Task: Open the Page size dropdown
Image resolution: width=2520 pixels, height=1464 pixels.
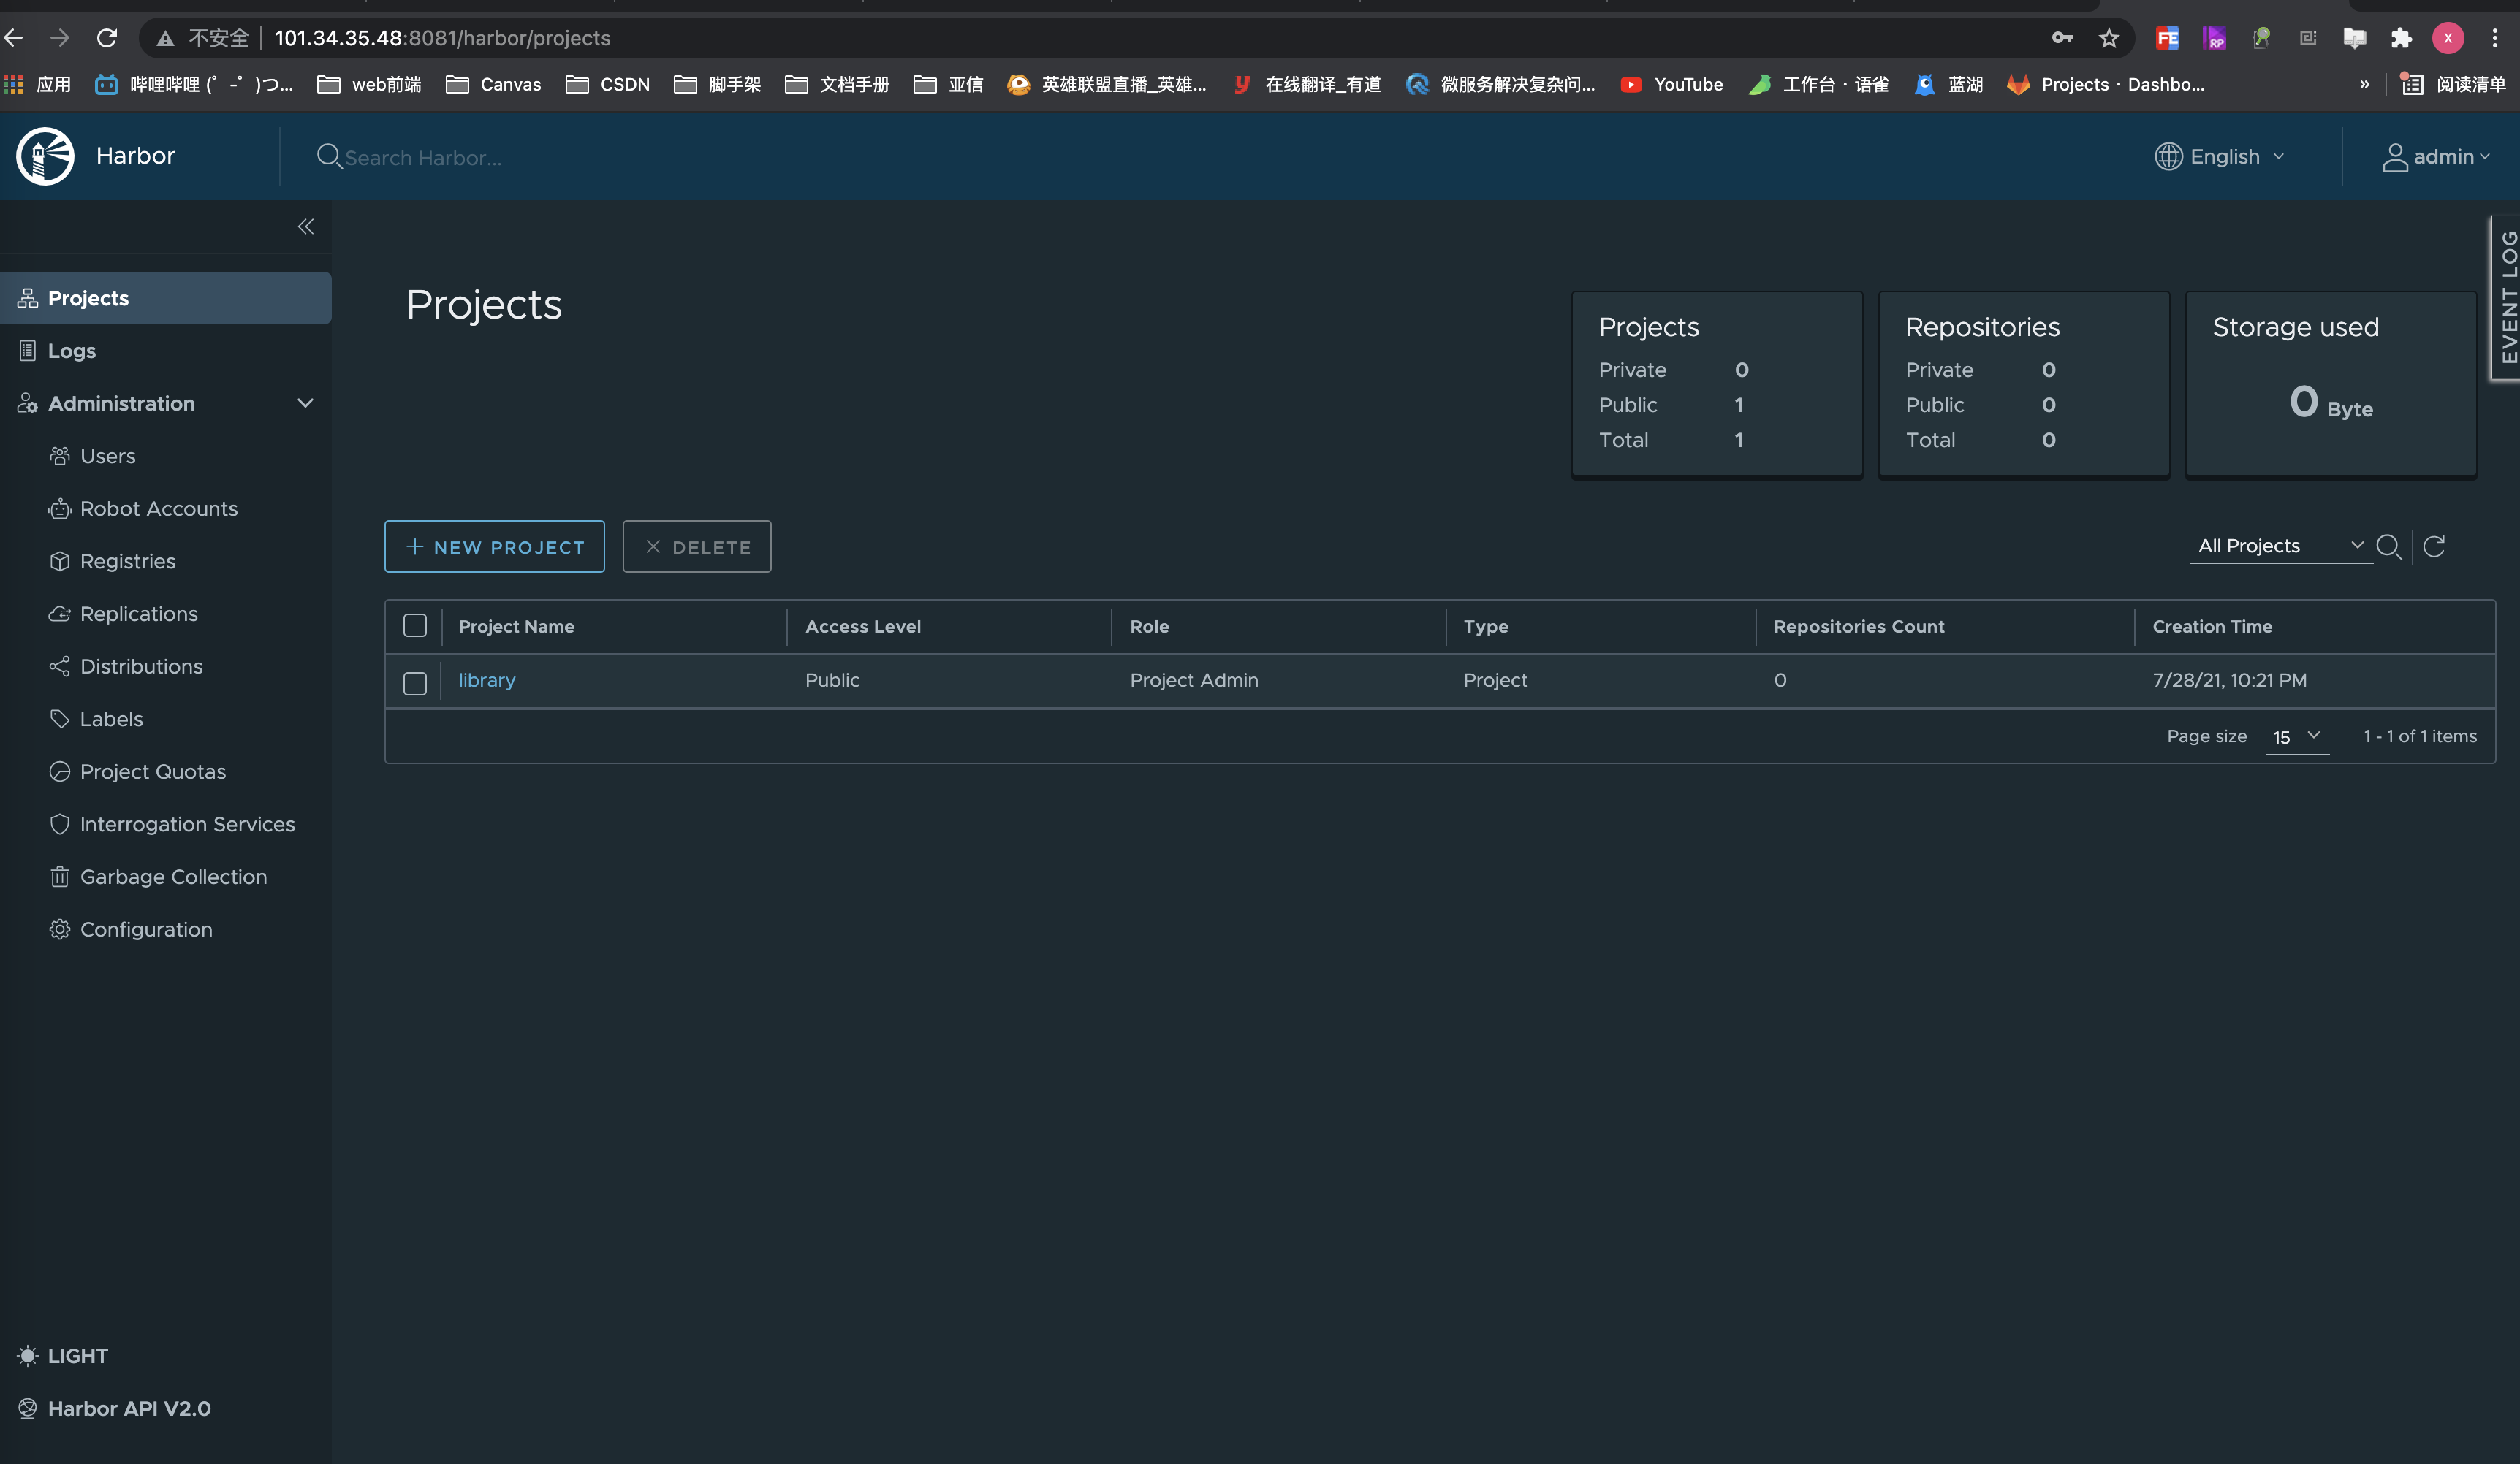Action: [2297, 736]
